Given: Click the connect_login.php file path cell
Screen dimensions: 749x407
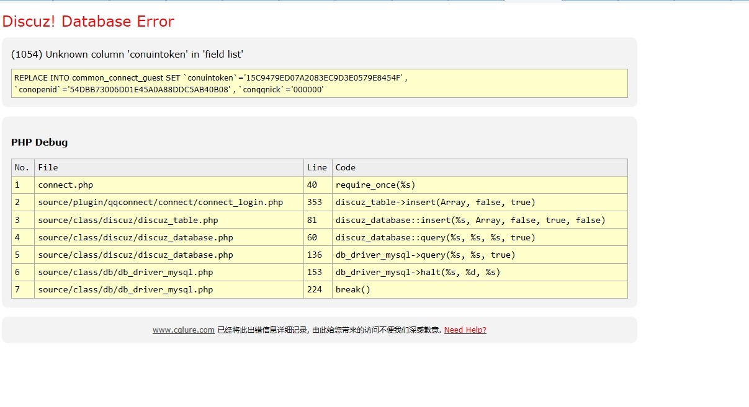Looking at the screenshot, I should tap(160, 203).
